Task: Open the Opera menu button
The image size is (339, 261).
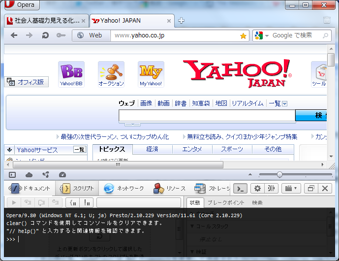Action: (x=22, y=5)
